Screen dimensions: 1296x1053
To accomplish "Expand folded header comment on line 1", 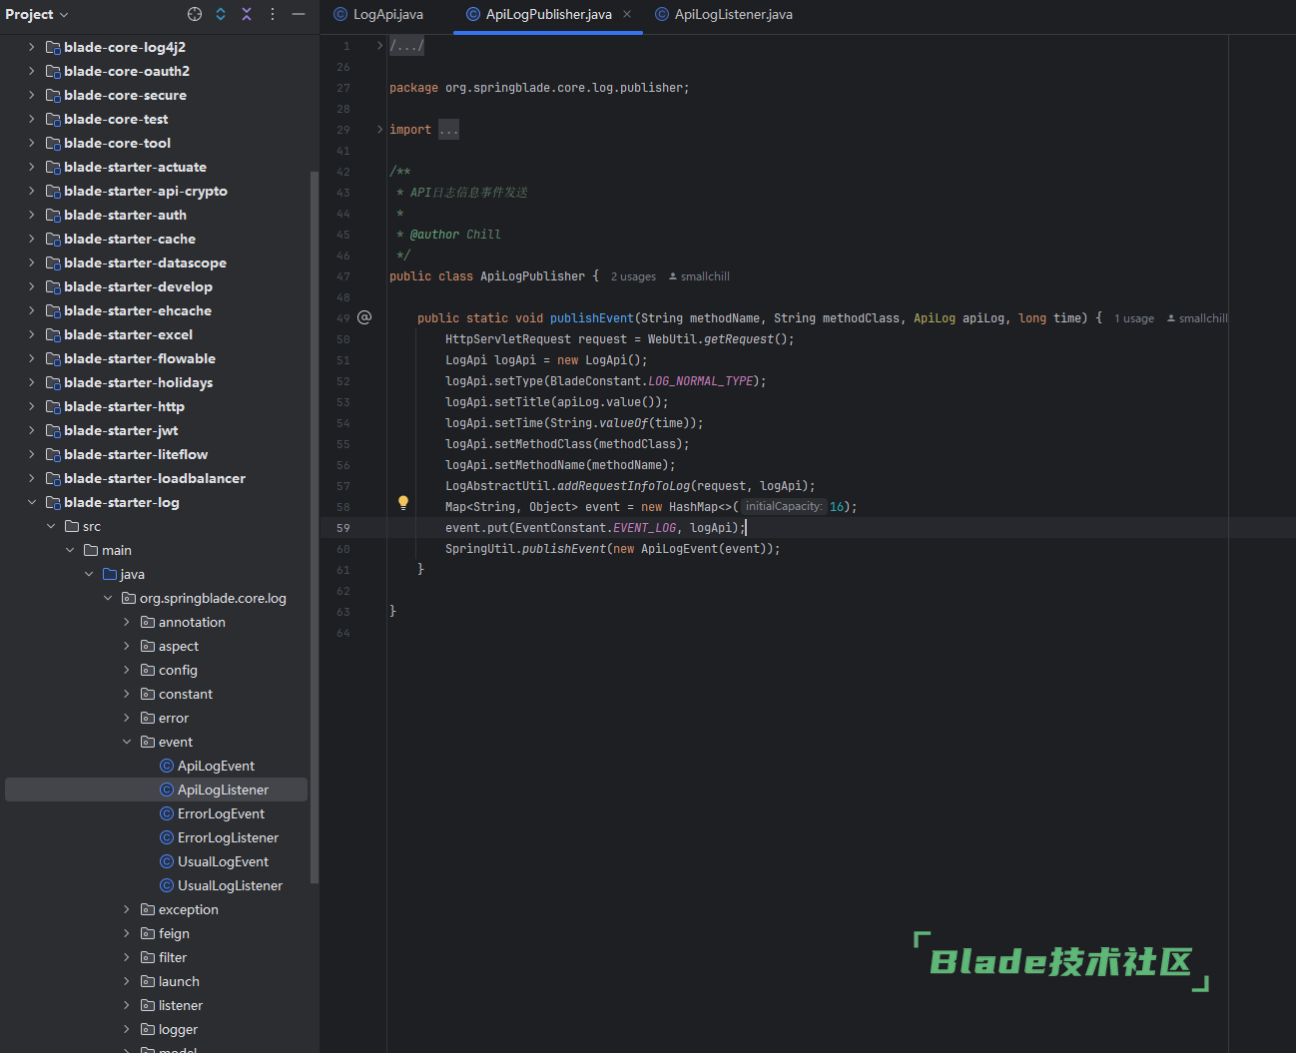I will [379, 46].
